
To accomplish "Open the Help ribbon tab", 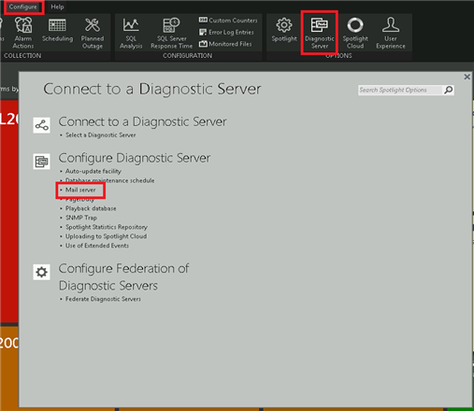I will 57,7.
